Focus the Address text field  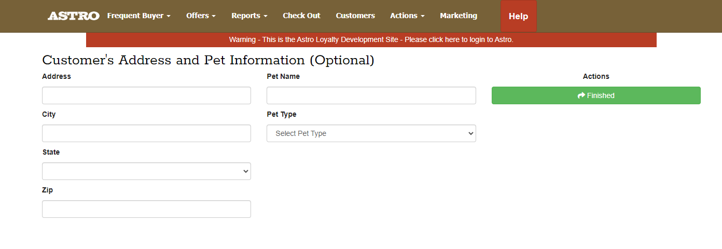146,95
